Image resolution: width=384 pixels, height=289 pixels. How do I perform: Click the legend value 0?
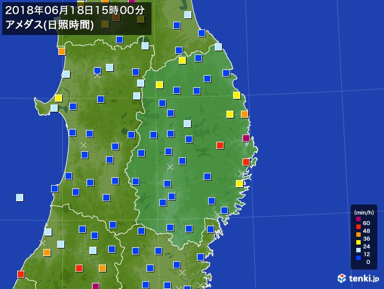[368, 262]
